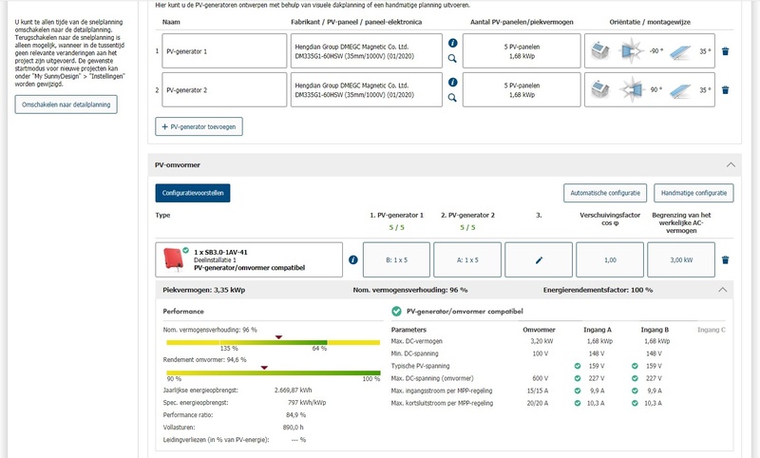Open Handmatige configuratie

(694, 192)
